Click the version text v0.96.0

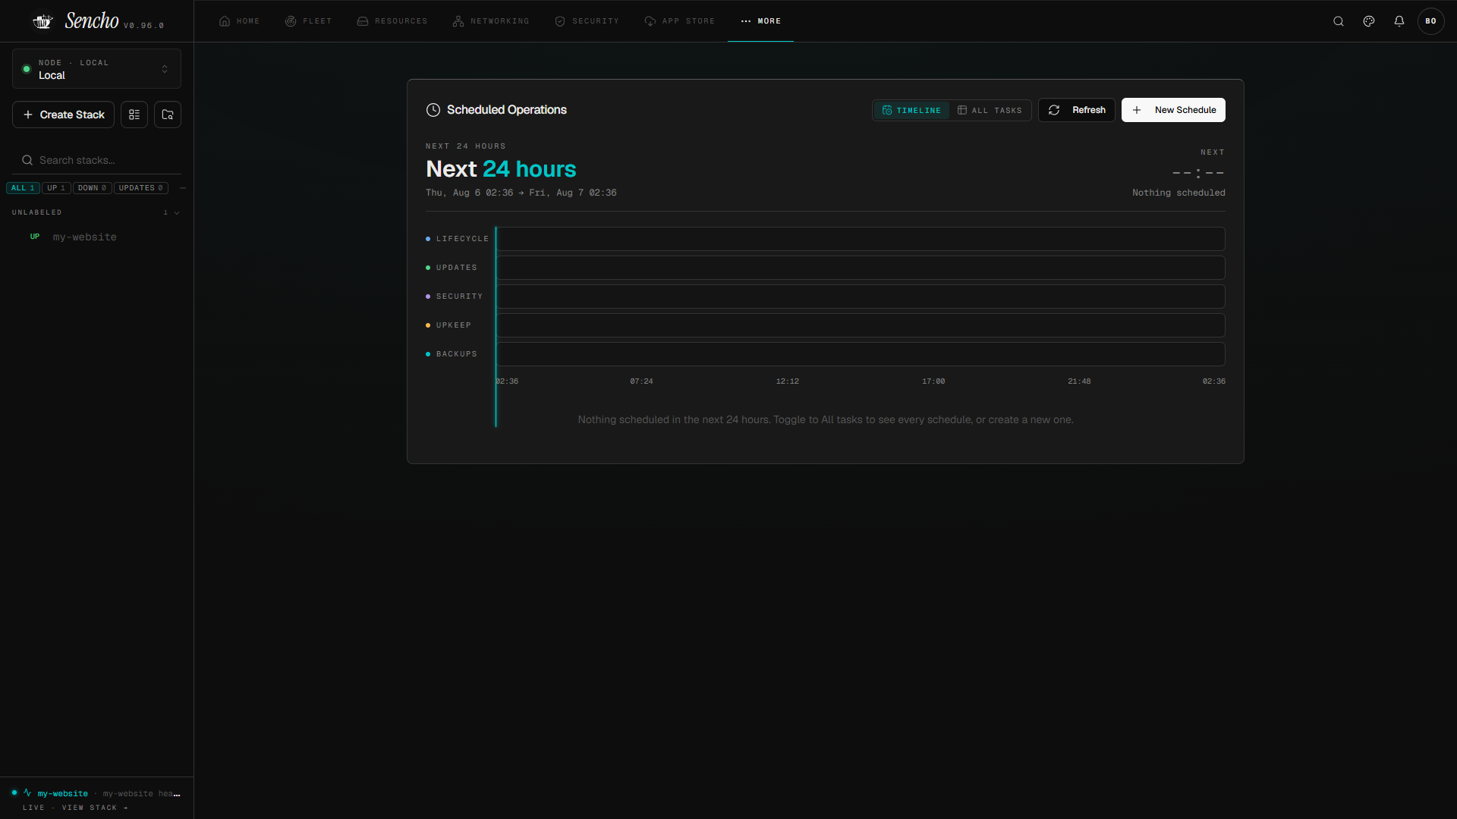[143, 26]
